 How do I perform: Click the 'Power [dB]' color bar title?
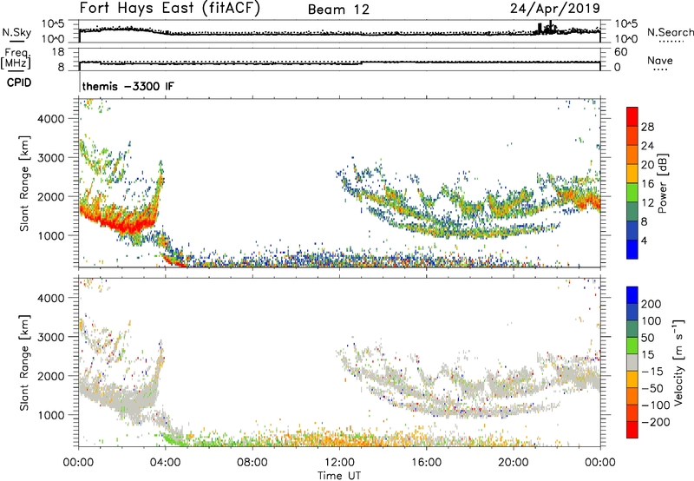[662, 183]
